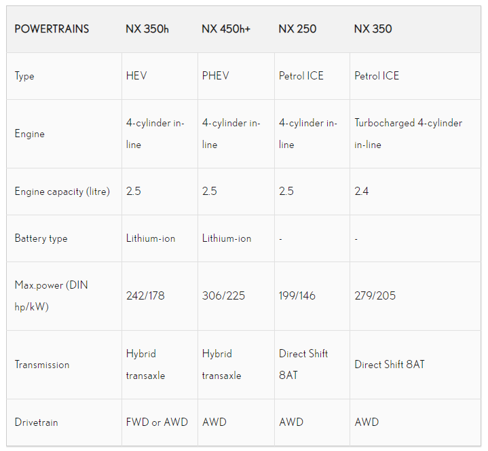Click the PHEV type cell
488x451 pixels.
pos(215,75)
